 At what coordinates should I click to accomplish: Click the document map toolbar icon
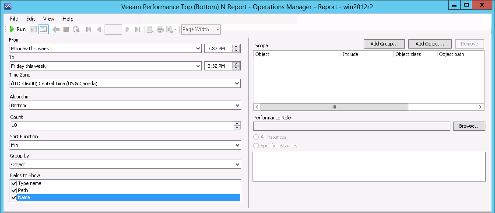33,29
